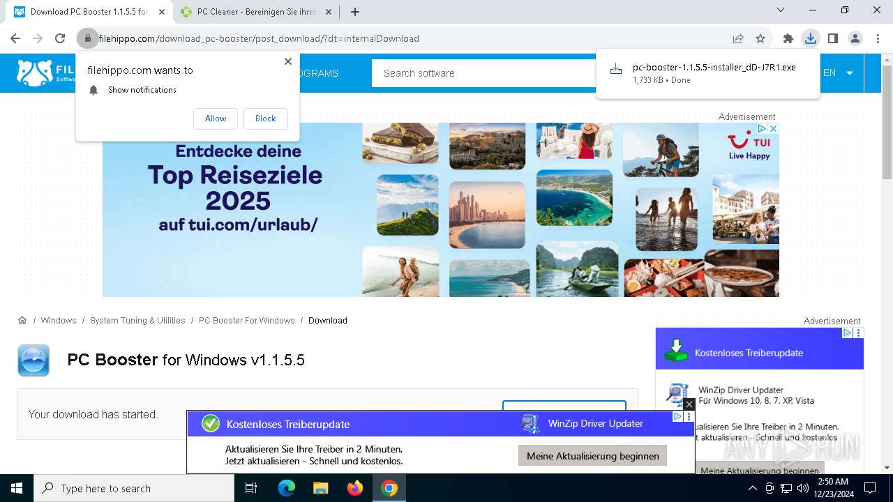
Task: Close the bottom banner ad with X
Action: click(x=689, y=404)
